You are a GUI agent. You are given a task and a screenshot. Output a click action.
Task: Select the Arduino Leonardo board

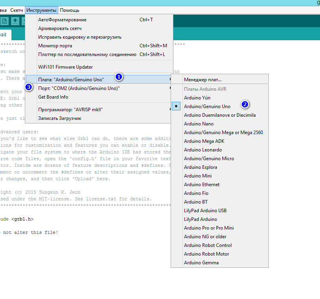coord(220,150)
